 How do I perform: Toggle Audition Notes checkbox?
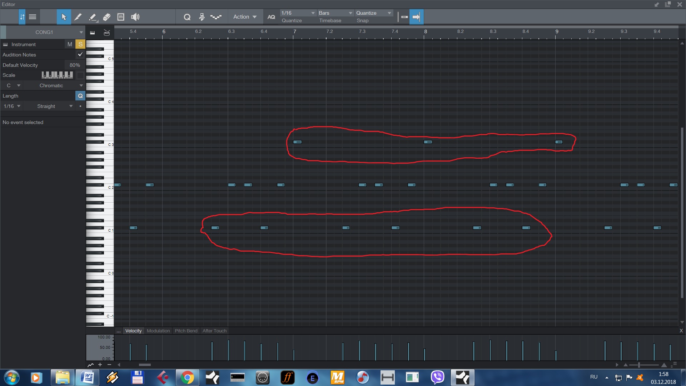click(x=80, y=54)
